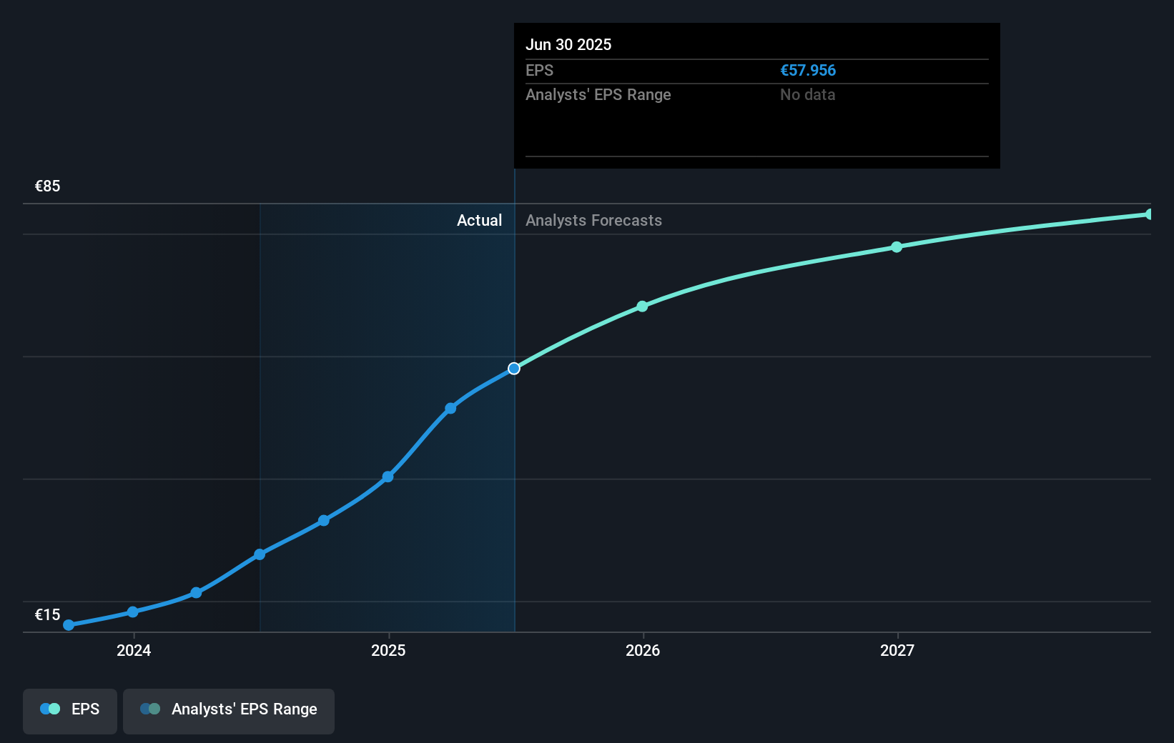Select the forecast point above the 2027 tick
The width and height of the screenshot is (1174, 743).
pyautogui.click(x=897, y=247)
